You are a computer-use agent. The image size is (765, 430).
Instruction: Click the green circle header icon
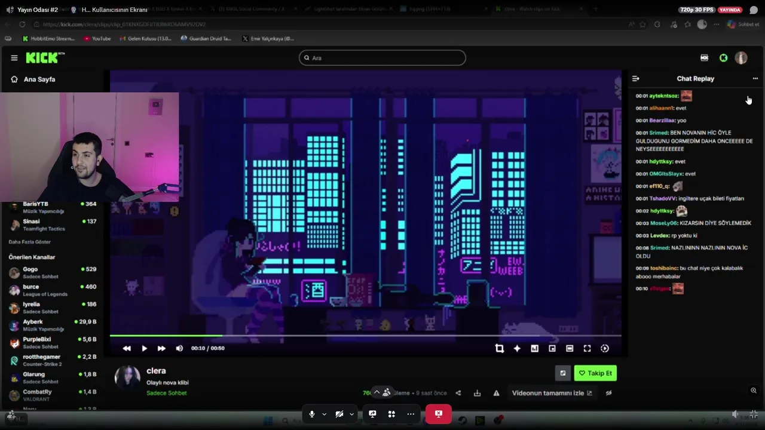724,58
